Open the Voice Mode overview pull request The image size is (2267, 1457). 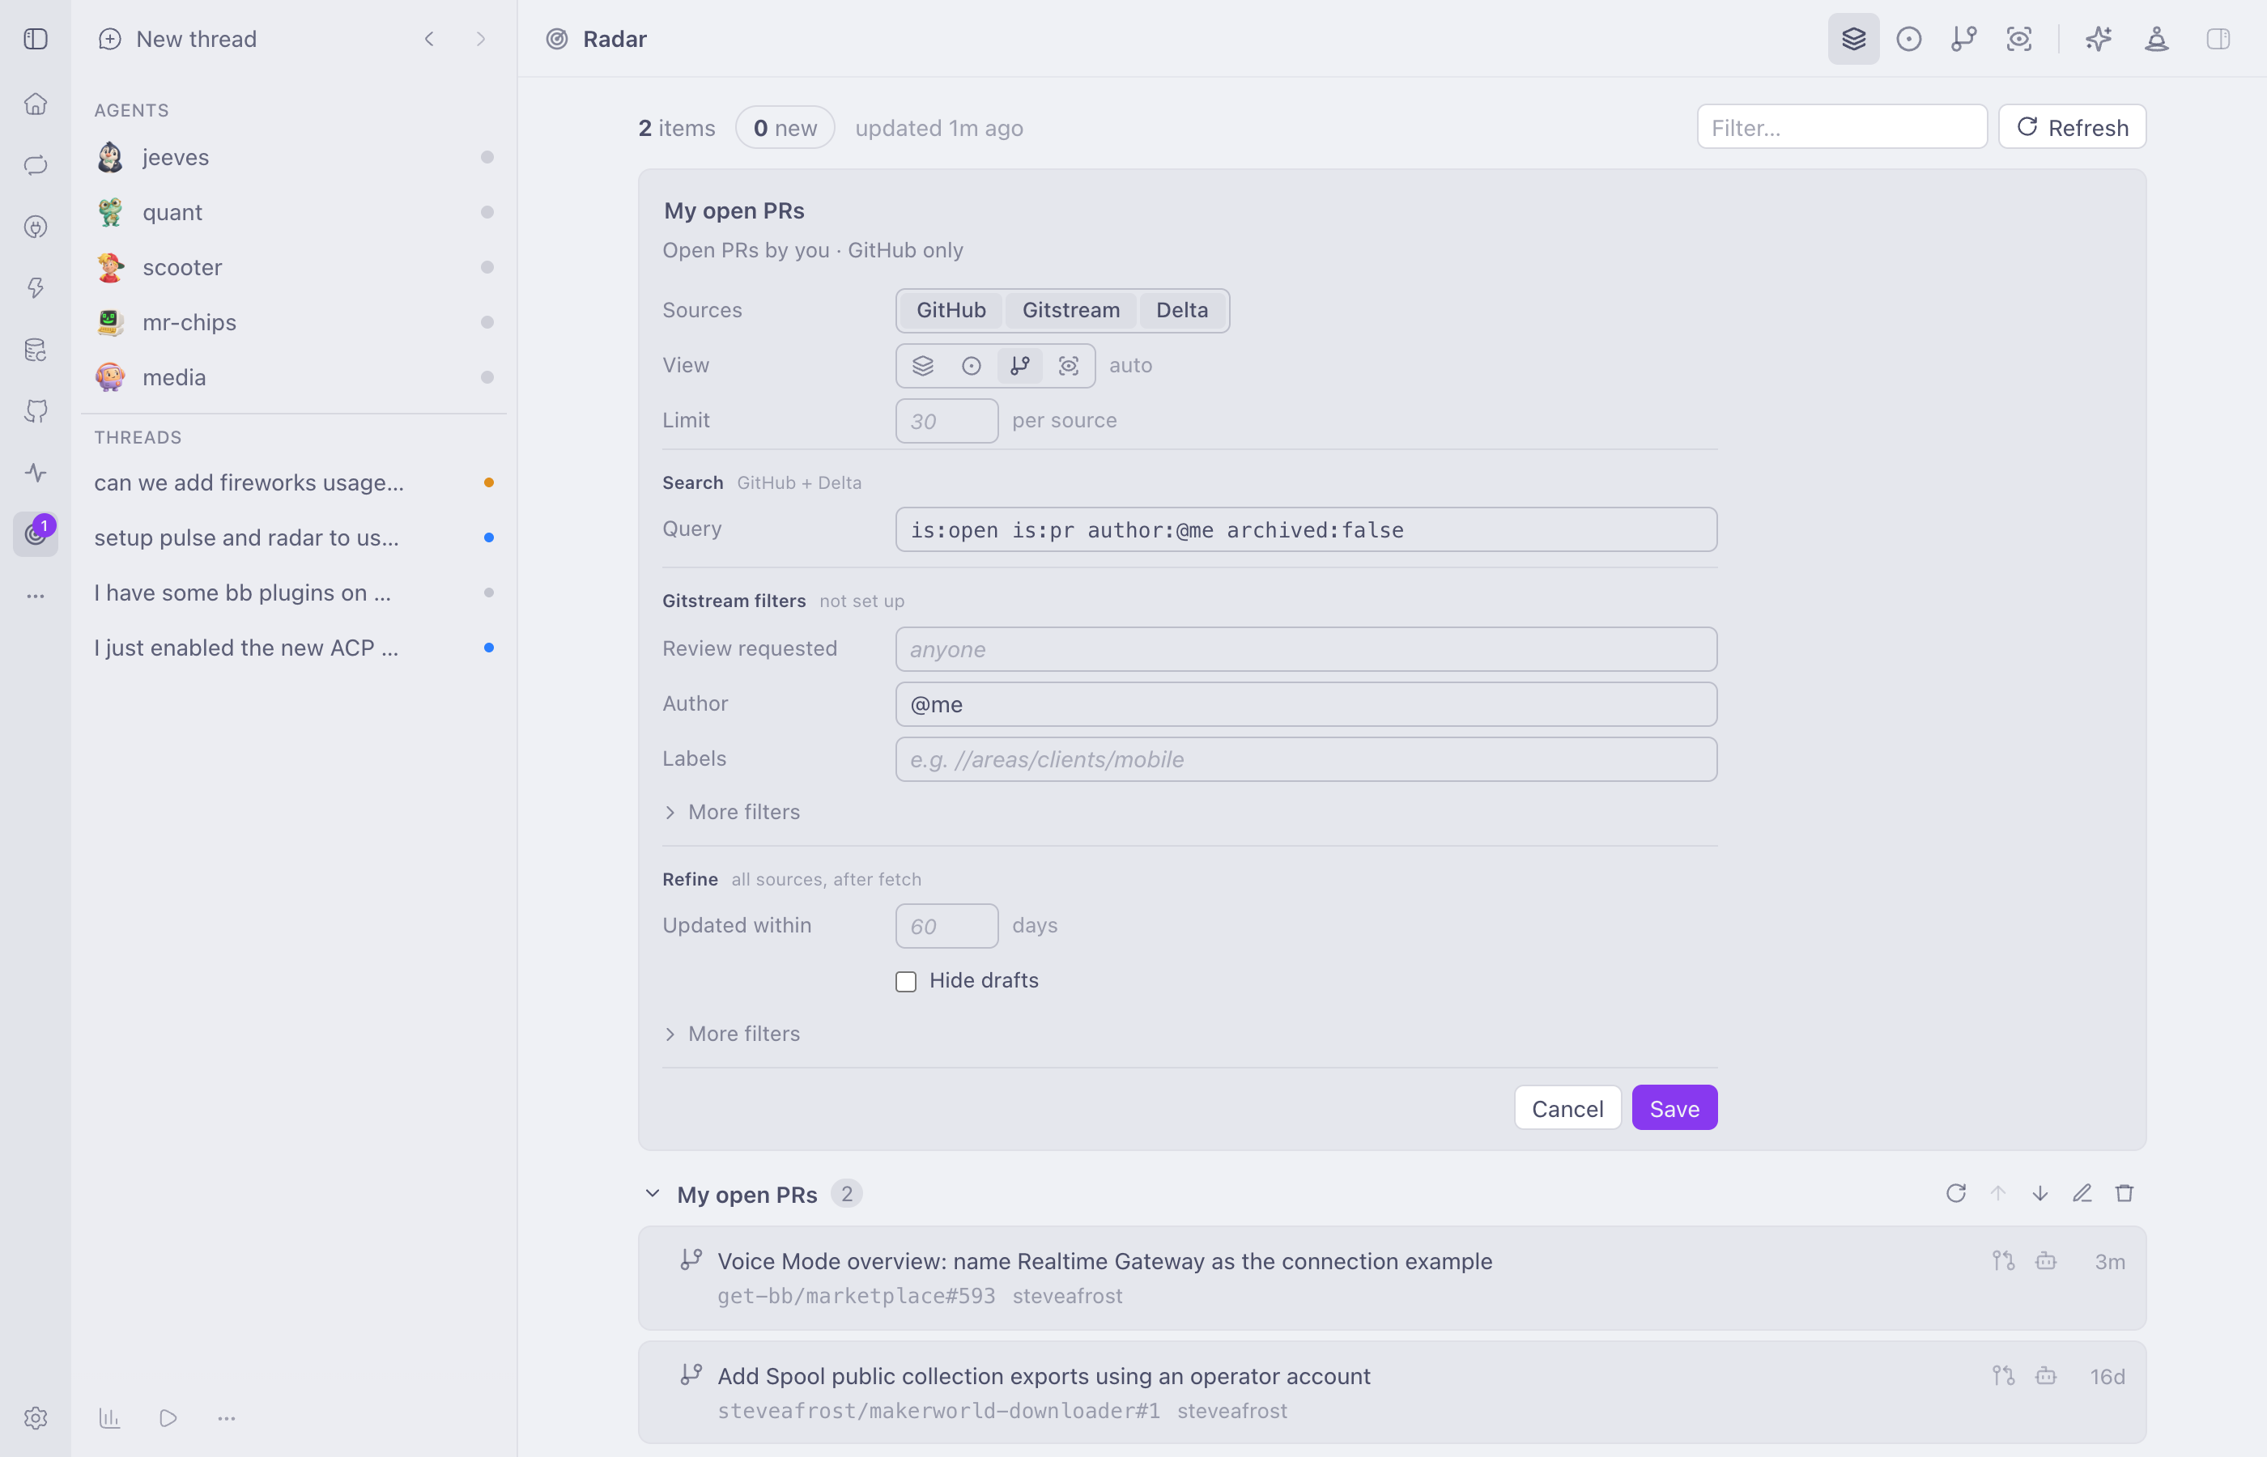[1392, 1278]
